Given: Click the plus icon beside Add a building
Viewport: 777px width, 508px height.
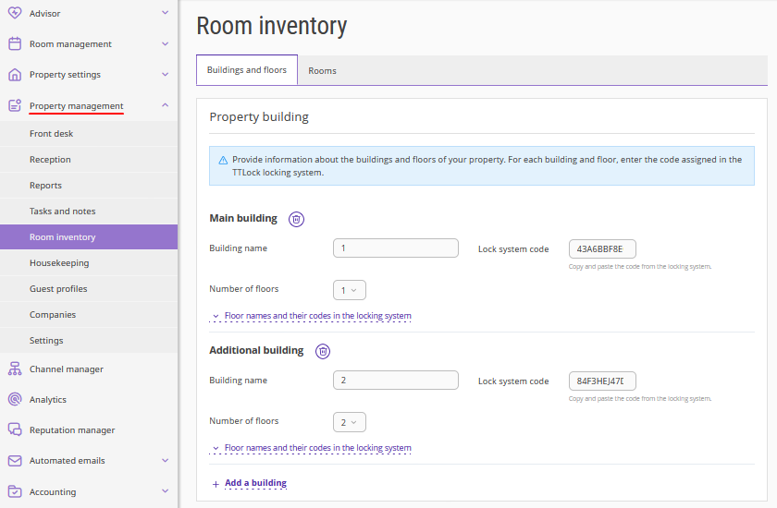Looking at the screenshot, I should click(216, 484).
